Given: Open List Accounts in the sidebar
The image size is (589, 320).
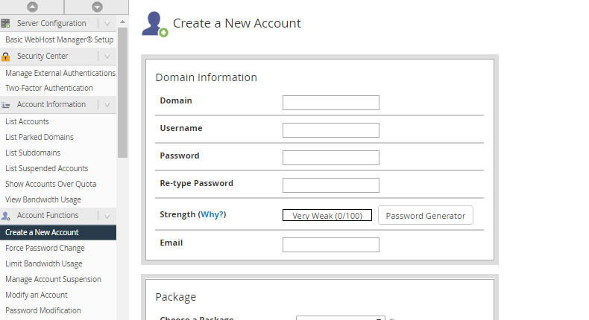Looking at the screenshot, I should tap(27, 121).
